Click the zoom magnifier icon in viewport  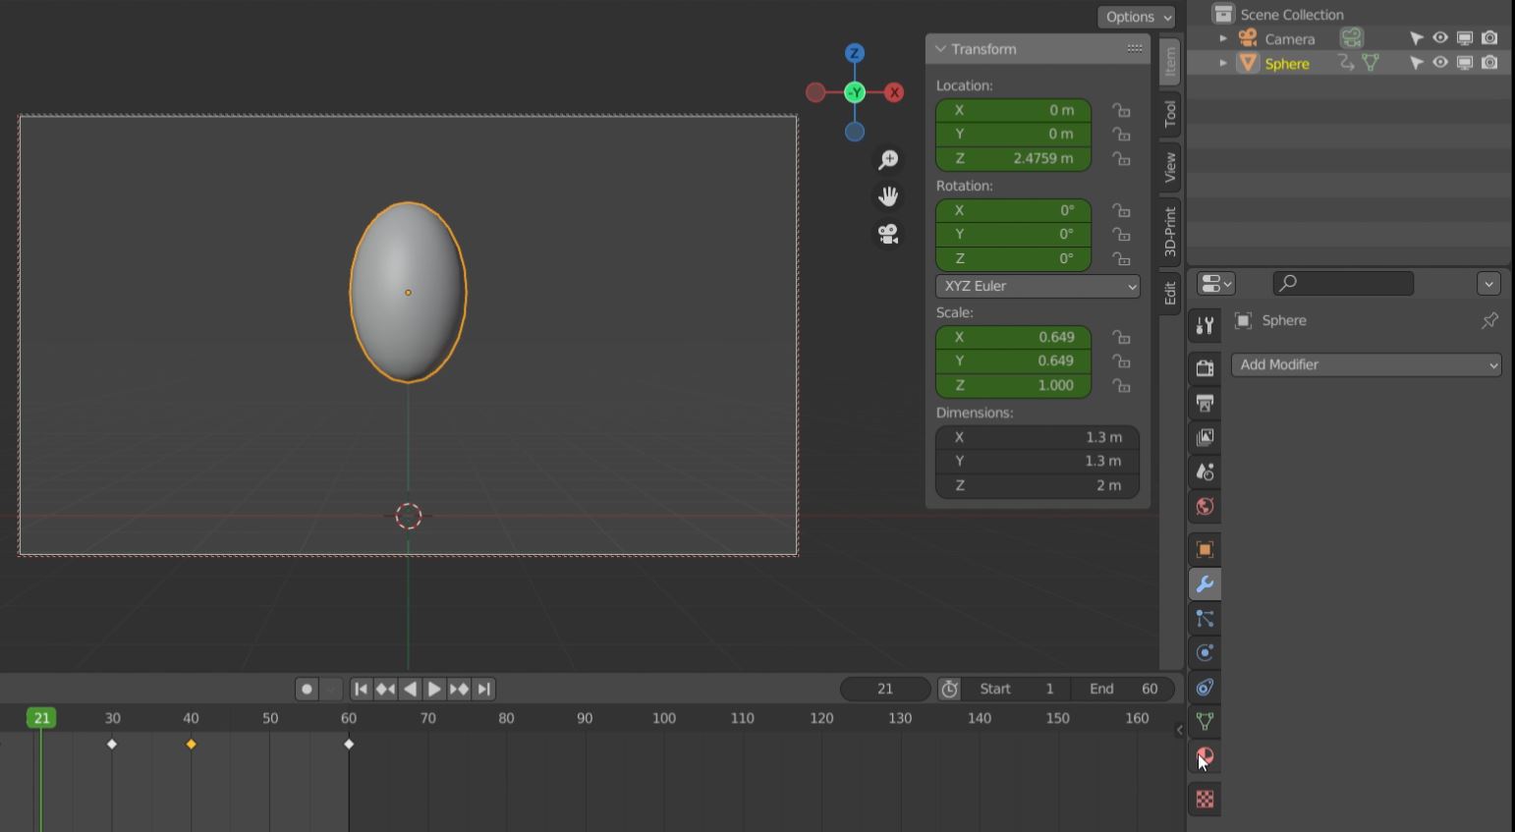888,159
